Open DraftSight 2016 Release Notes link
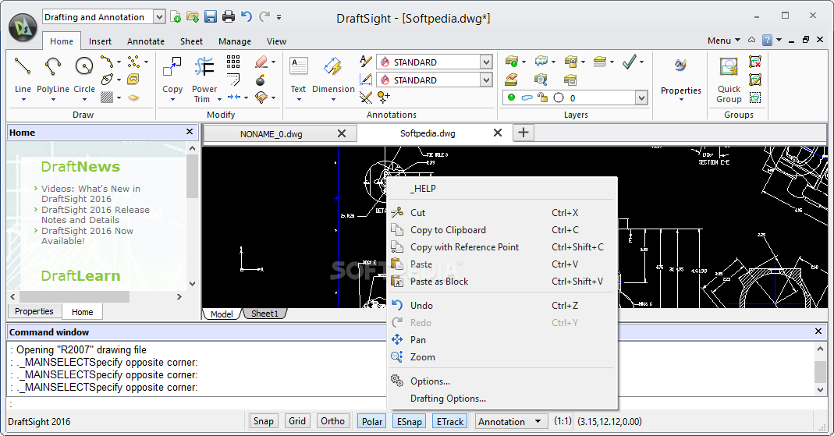 [x=96, y=214]
